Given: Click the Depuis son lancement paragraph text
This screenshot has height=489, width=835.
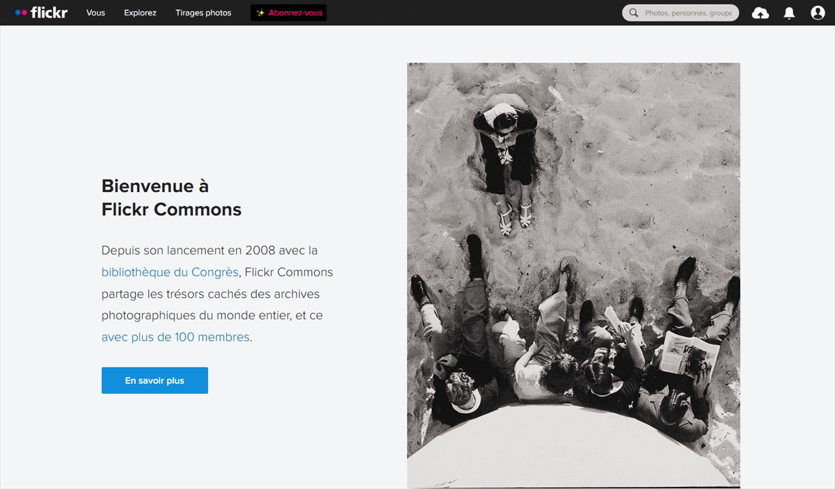Looking at the screenshot, I should (x=217, y=294).
